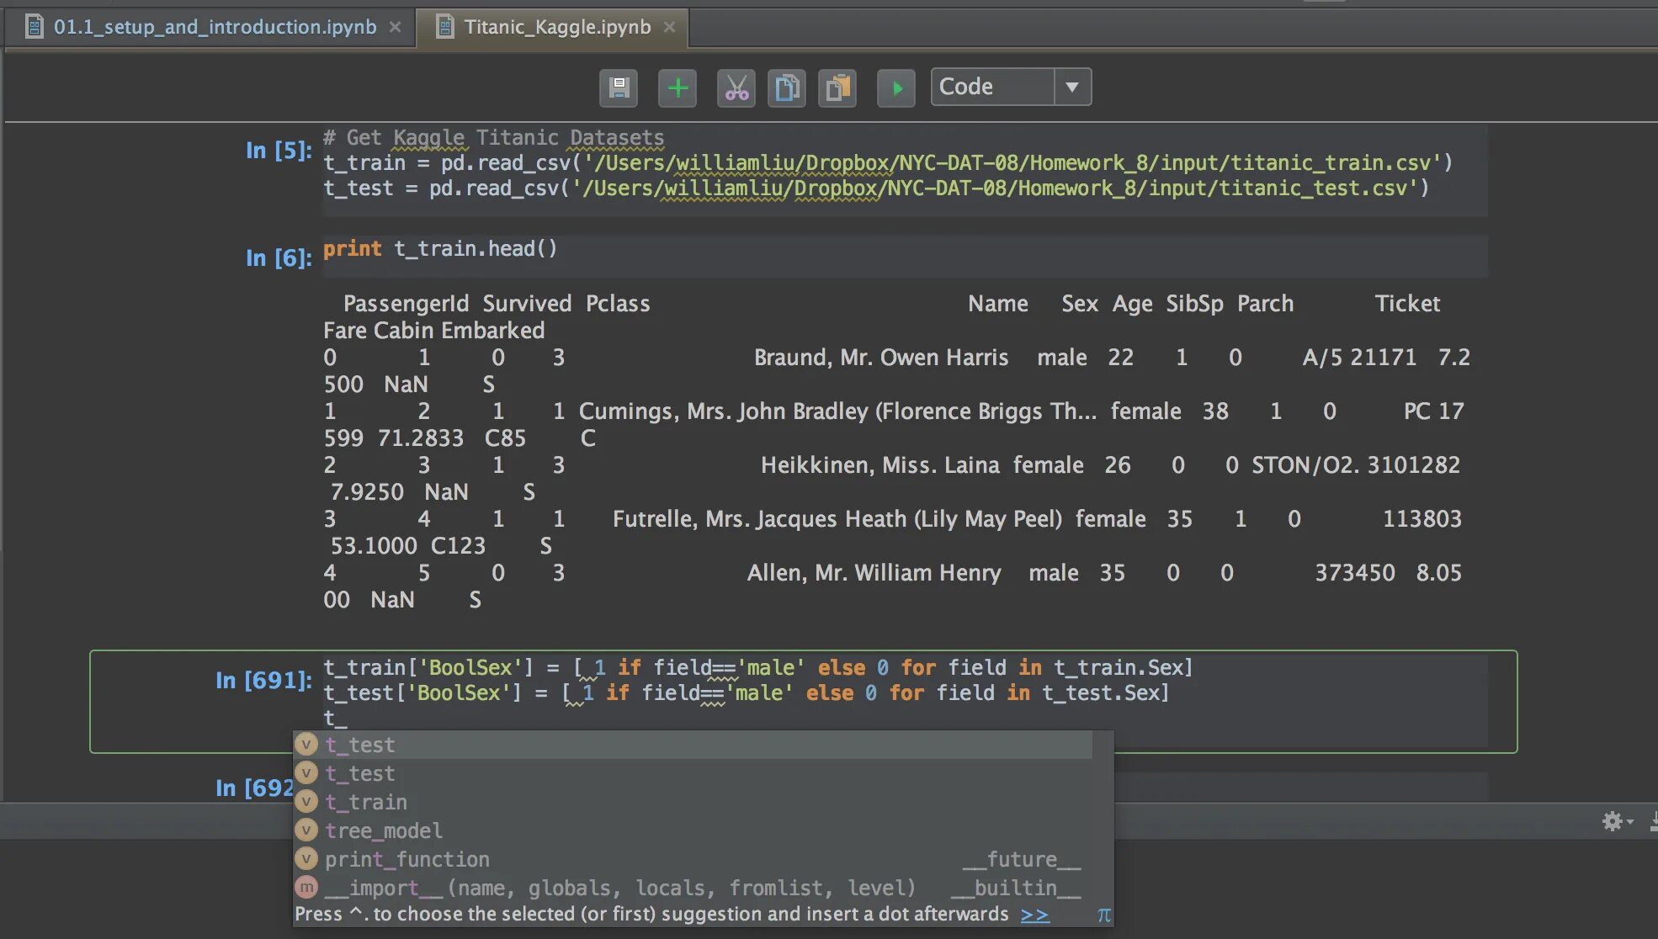
Task: Choose the t_train autocomplete suggestion
Action: coord(366,802)
